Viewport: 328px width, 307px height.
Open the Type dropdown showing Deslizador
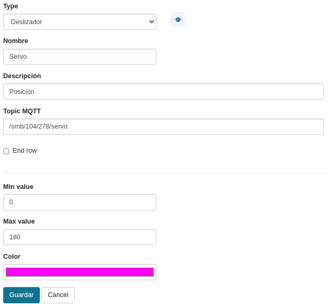(x=80, y=22)
